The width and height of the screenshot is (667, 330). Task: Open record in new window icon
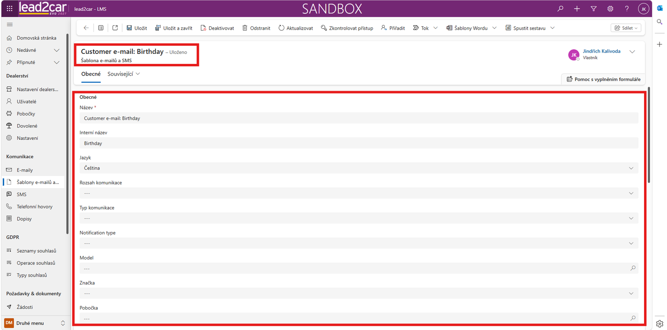115,28
